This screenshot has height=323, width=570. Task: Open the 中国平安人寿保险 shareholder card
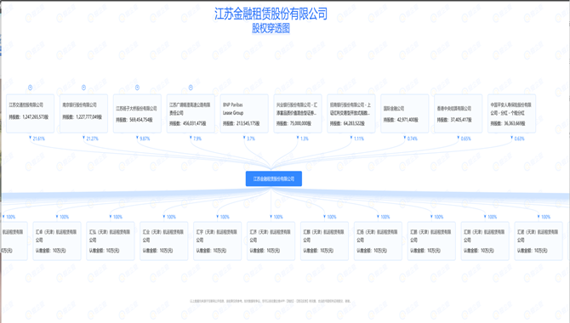[x=511, y=113]
